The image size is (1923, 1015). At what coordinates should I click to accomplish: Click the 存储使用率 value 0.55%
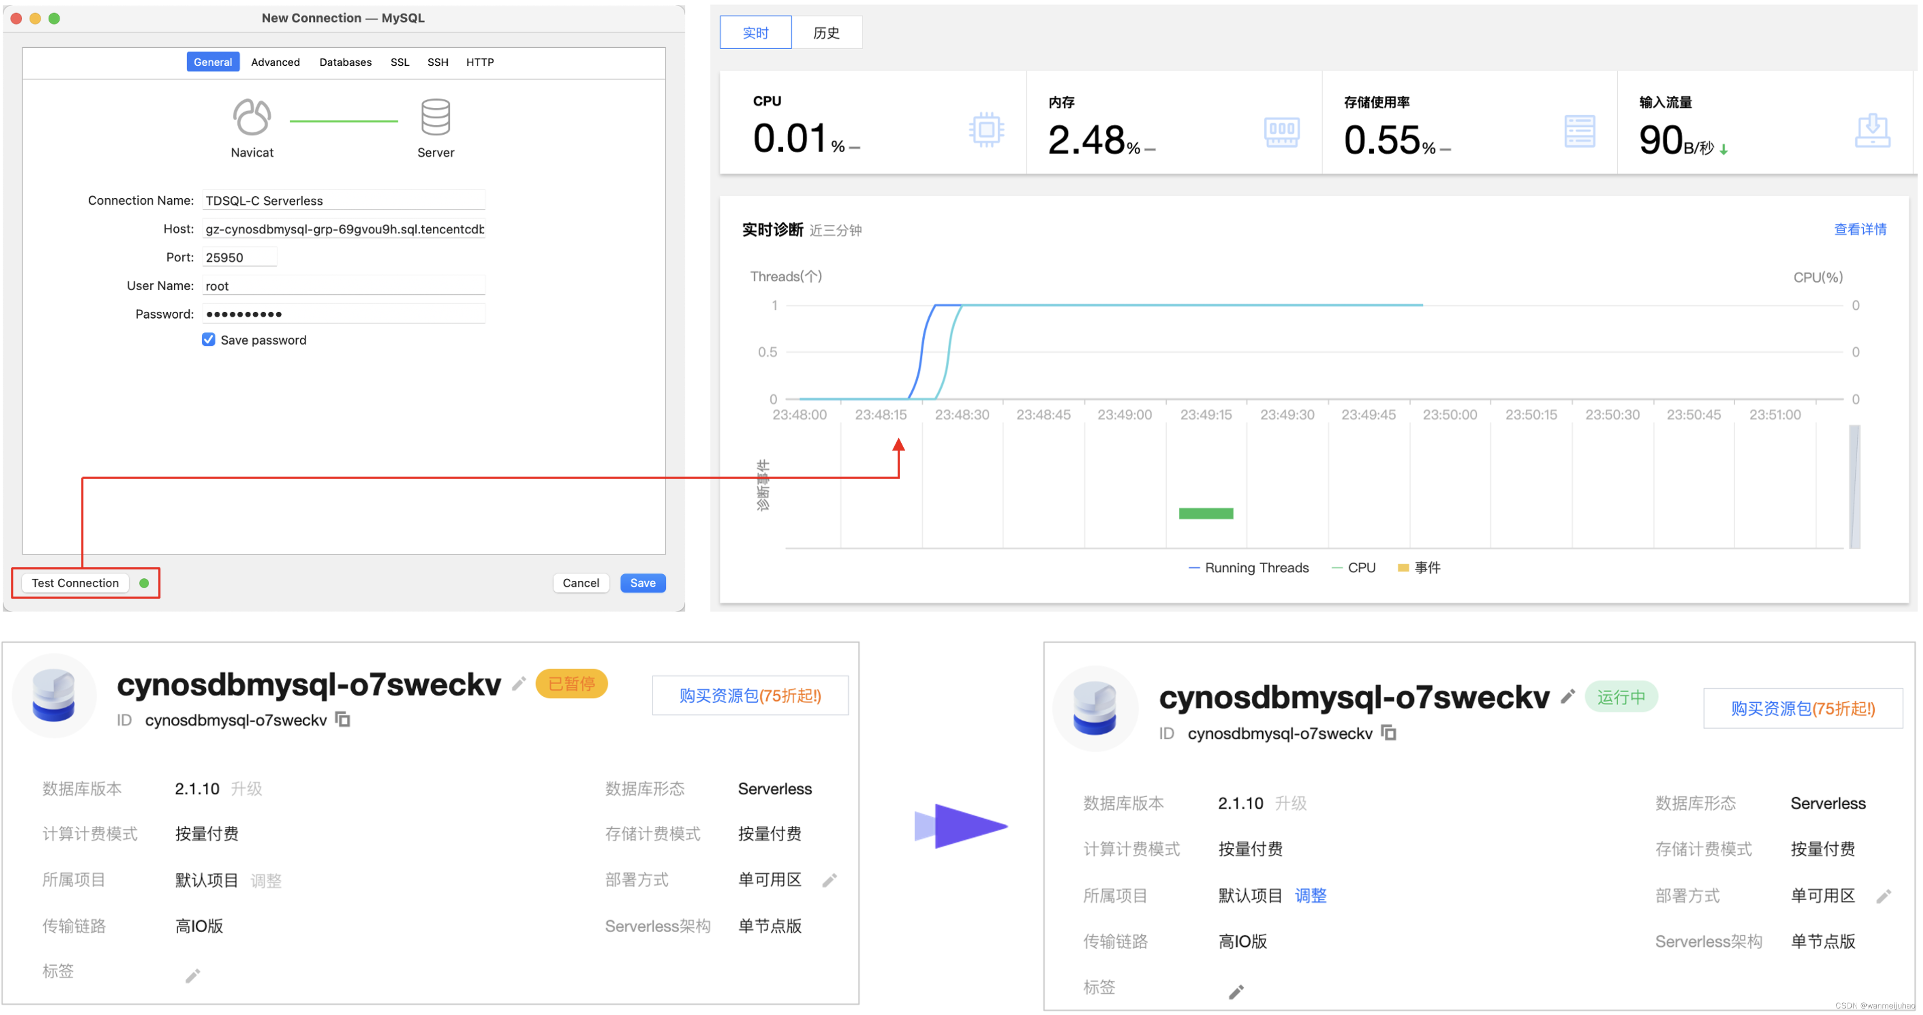point(1390,141)
